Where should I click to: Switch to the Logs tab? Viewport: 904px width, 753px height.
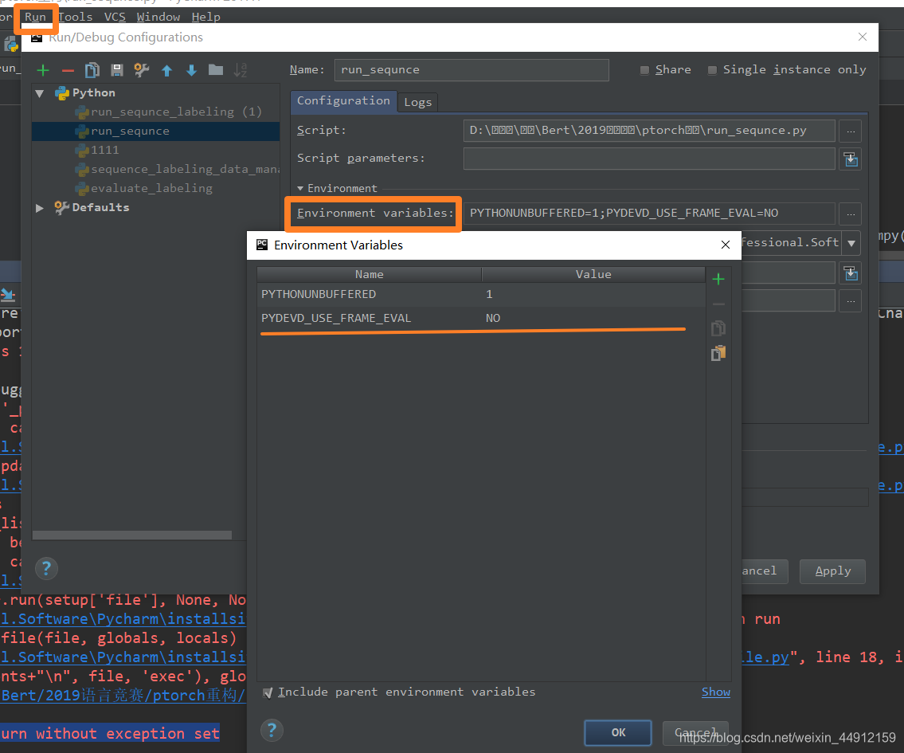pos(417,103)
